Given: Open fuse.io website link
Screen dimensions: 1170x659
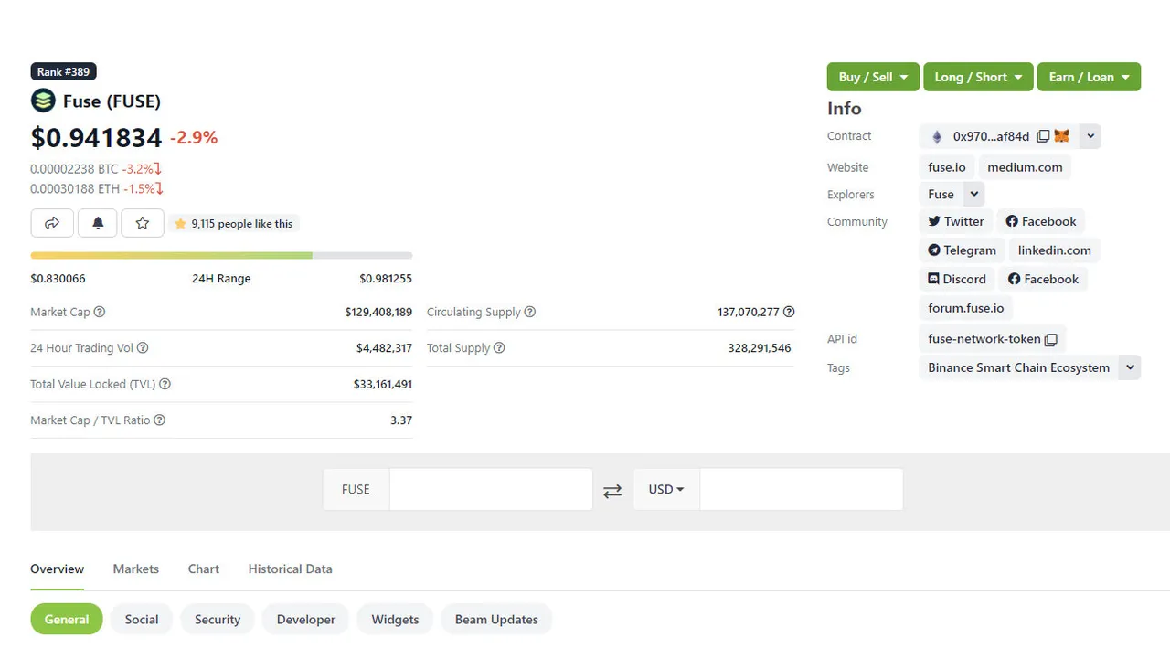Looking at the screenshot, I should [x=947, y=167].
